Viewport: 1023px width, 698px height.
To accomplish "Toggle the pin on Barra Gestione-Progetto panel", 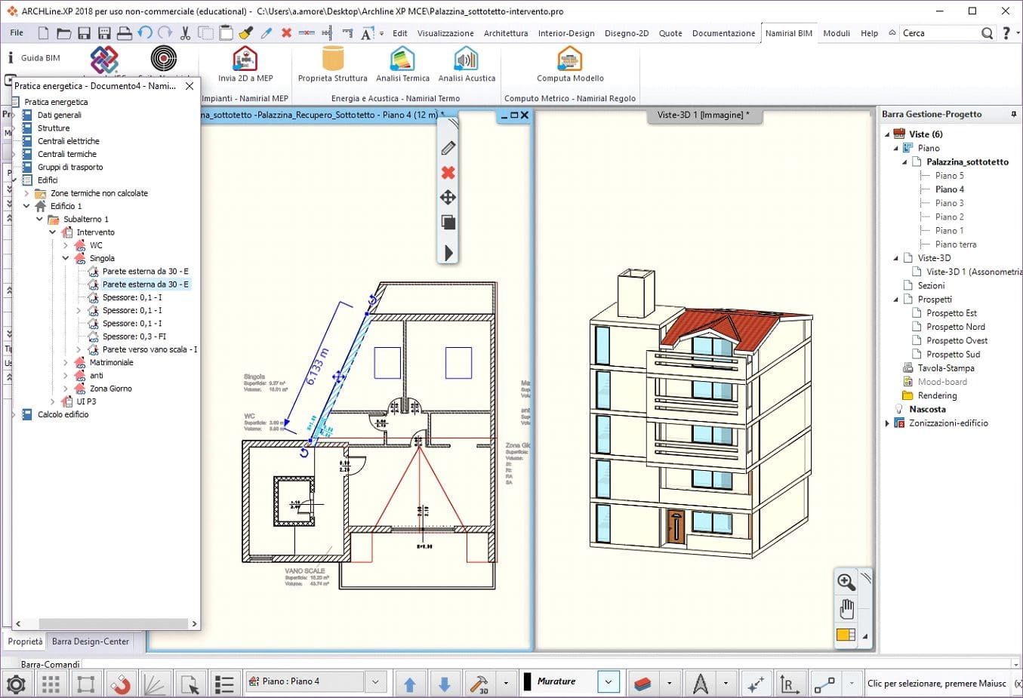I will (x=1013, y=115).
